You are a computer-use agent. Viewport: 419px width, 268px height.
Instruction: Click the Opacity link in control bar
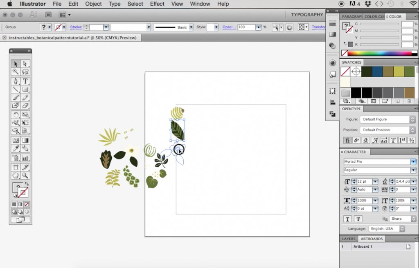229,27
